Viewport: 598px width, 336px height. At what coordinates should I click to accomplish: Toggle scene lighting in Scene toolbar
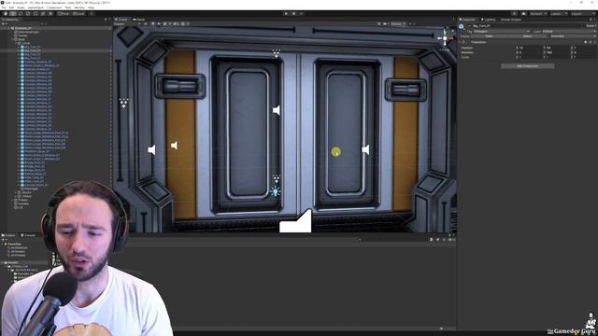153,24
